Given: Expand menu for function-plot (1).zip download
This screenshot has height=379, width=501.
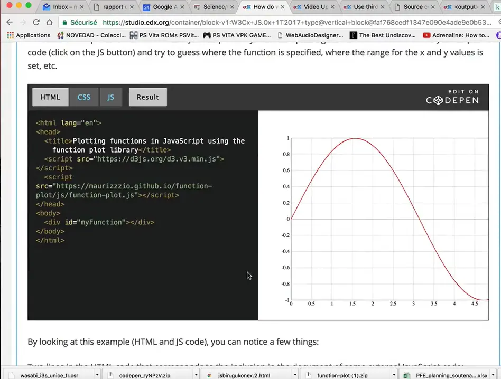Looking at the screenshot, I should pos(394,375).
